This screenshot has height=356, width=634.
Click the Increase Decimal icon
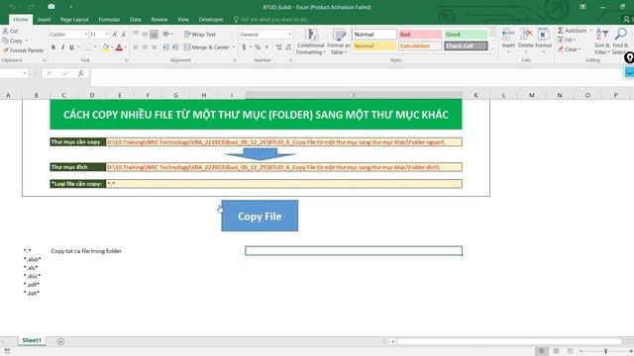(x=279, y=47)
